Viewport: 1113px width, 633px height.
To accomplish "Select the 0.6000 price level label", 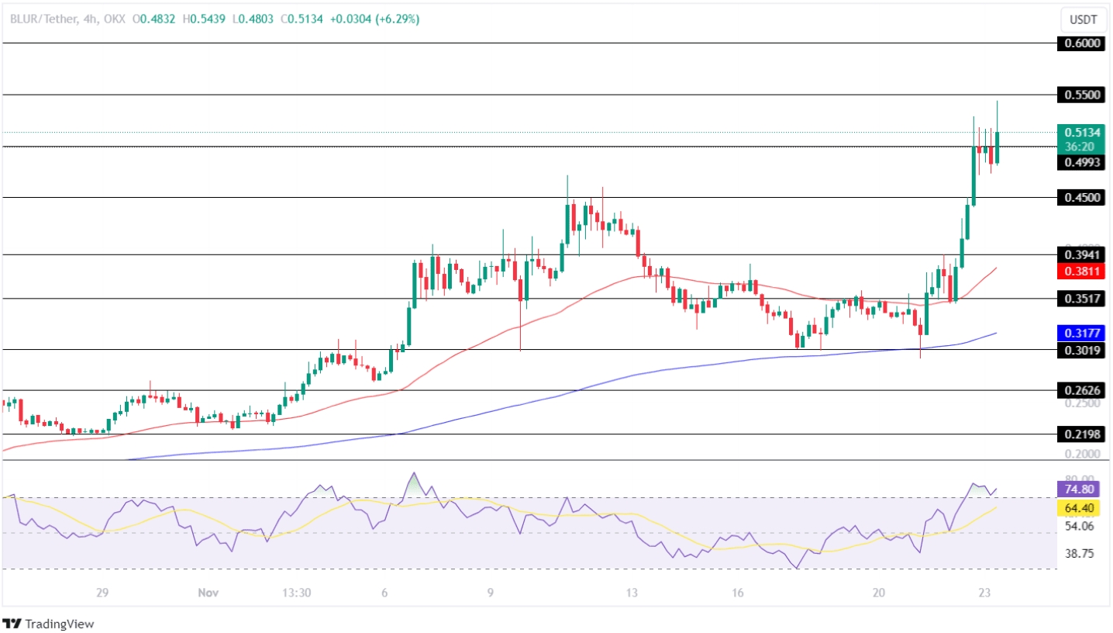I will click(1080, 43).
